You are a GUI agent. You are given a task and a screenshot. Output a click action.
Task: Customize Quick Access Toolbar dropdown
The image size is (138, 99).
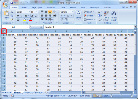(x=28, y=3)
